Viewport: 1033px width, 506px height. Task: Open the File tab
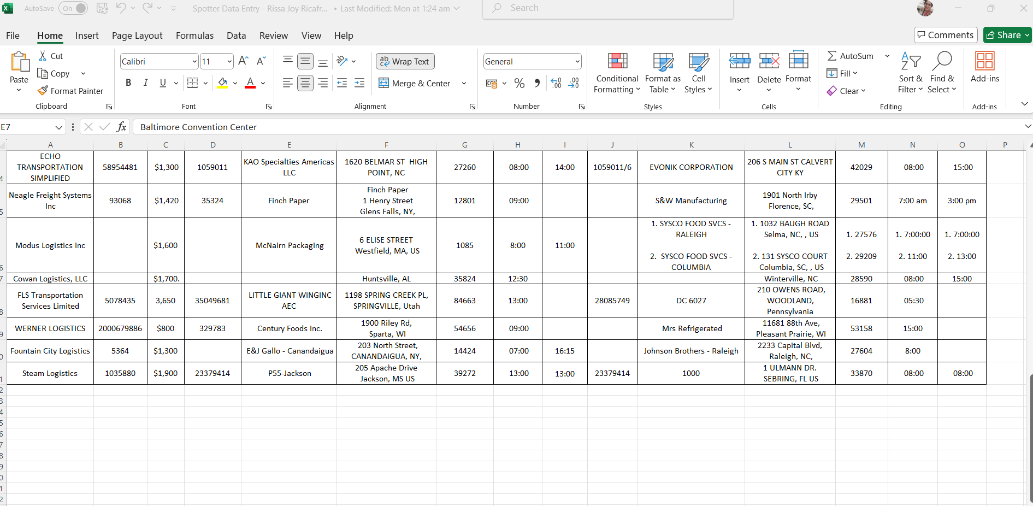tap(13, 36)
